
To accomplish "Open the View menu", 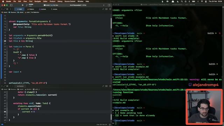I will coord(25,1).
